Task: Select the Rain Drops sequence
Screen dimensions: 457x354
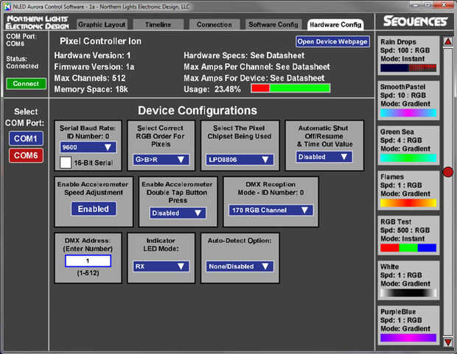Action: 408,55
